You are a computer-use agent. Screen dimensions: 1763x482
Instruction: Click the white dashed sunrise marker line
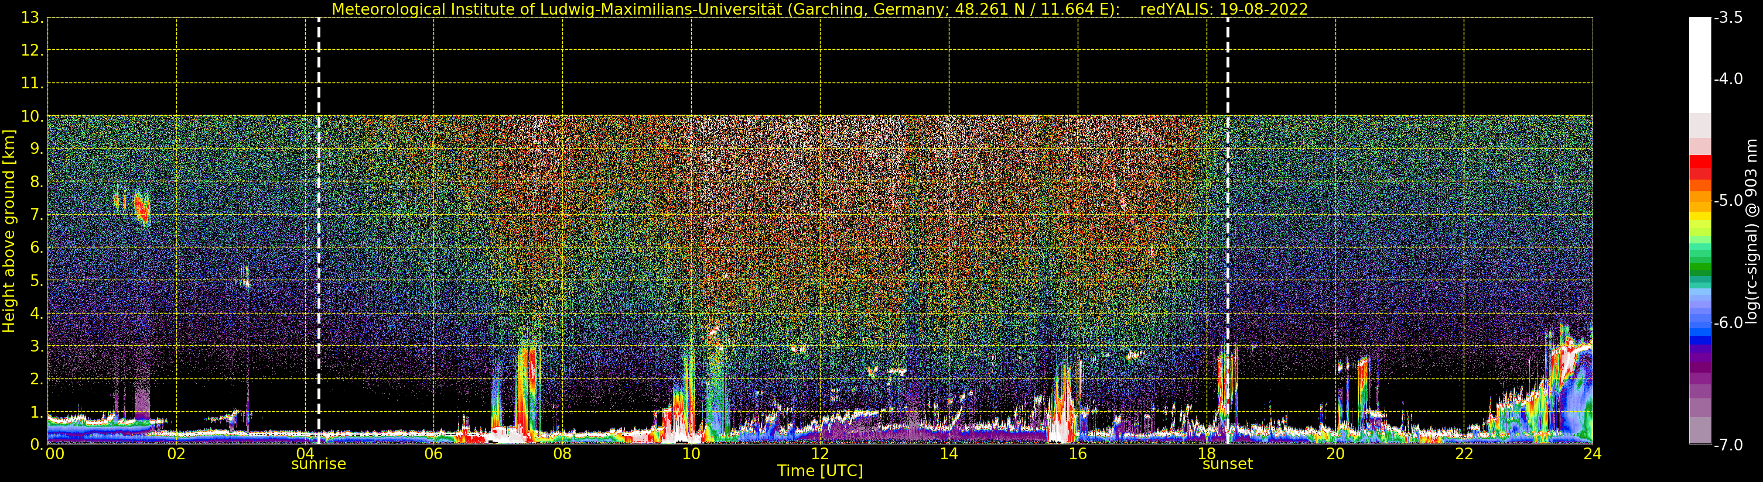click(x=319, y=230)
